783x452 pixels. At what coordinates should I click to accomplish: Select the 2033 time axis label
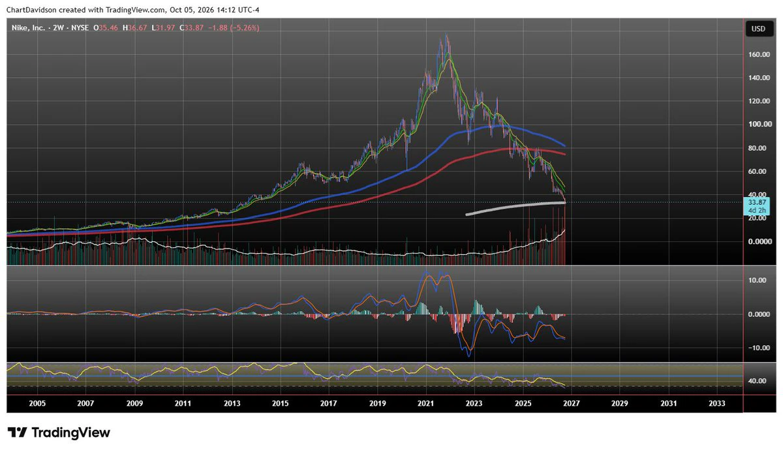point(716,404)
